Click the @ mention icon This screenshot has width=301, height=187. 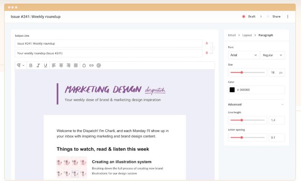point(99,65)
